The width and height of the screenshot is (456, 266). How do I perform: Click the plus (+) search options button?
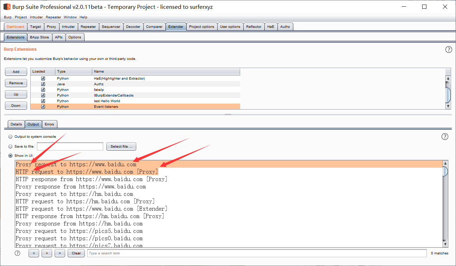pyautogui.click(x=47, y=253)
